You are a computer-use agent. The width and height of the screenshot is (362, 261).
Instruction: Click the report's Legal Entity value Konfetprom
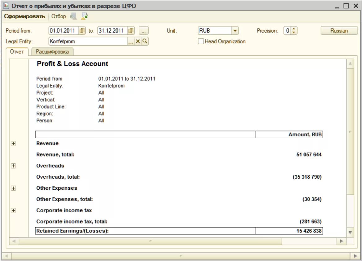111,86
